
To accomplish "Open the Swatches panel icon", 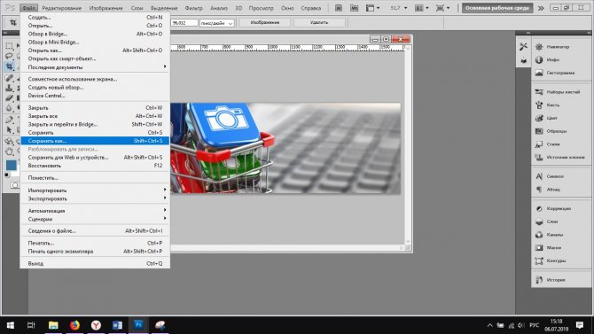I will (539, 131).
